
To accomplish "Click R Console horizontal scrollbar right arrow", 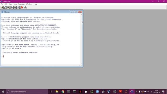I will point(79,65).
